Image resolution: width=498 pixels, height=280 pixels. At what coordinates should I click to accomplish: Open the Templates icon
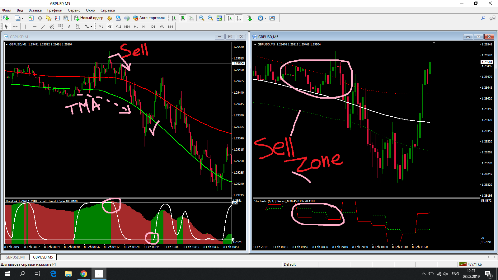tap(272, 18)
